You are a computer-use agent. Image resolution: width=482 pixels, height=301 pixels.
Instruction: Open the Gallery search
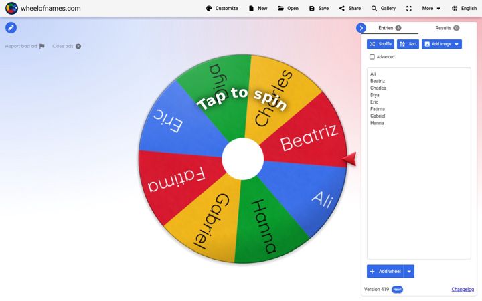point(383,8)
